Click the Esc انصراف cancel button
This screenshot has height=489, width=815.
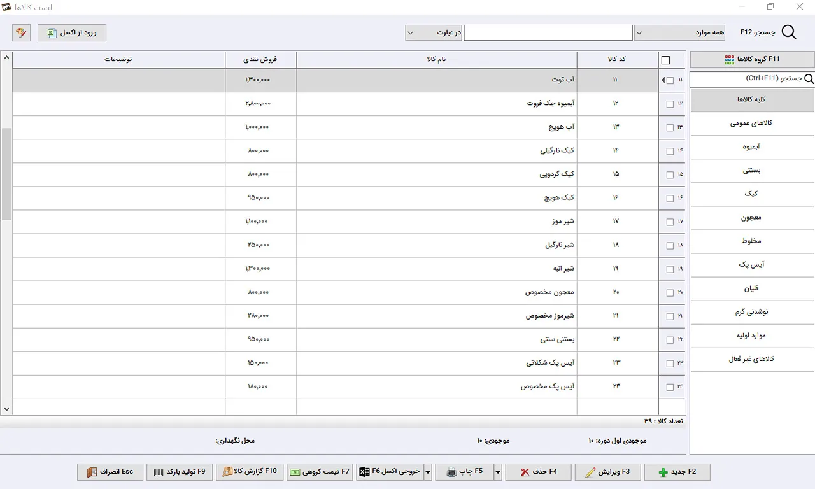click(110, 472)
